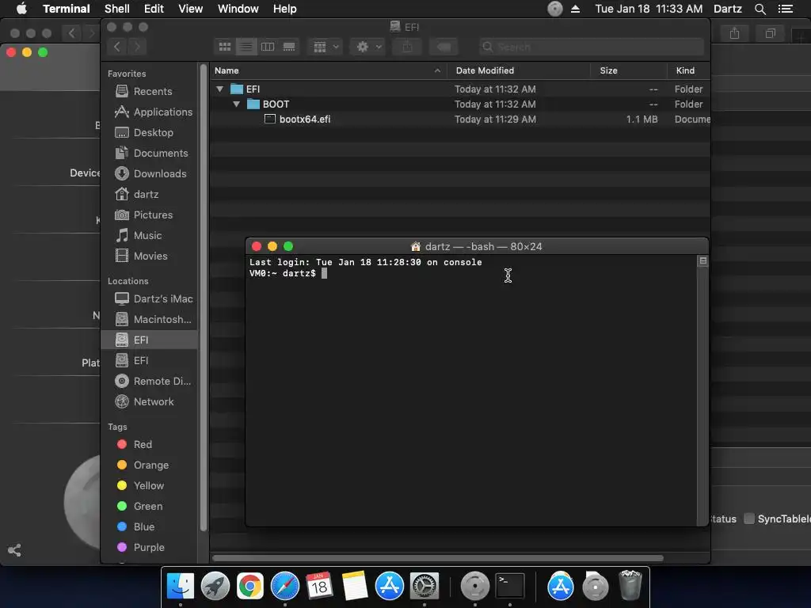Open group-by dropdown in Finder toolbar
Screen dimensions: 811x608
click(326, 47)
